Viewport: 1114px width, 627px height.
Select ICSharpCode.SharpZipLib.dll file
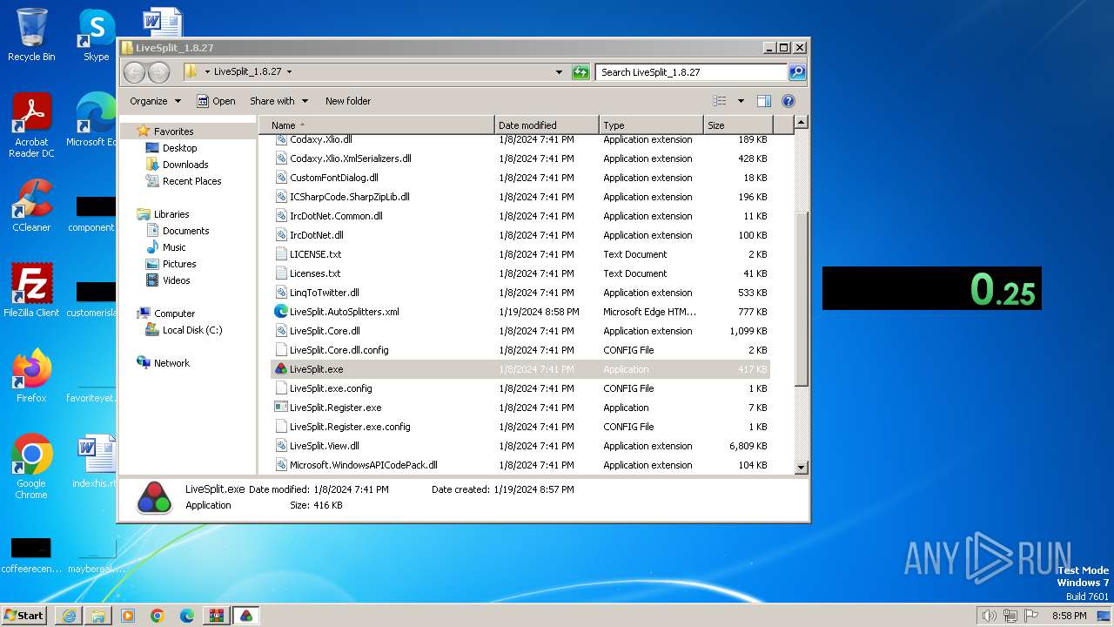coord(520,197)
